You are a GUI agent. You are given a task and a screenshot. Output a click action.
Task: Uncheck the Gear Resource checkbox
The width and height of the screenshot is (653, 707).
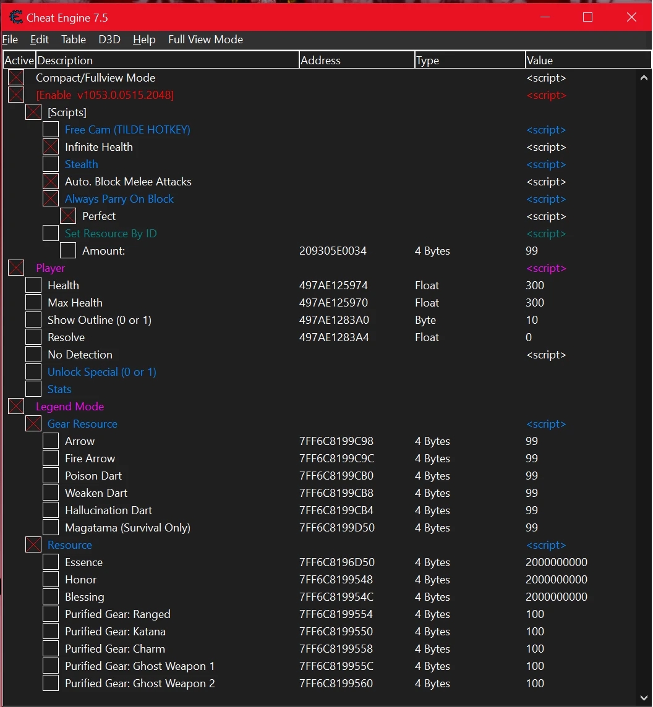(x=33, y=424)
